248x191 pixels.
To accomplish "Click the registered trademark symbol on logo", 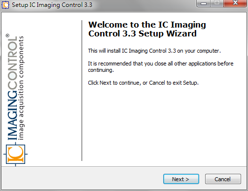I will pyautogui.click(x=7, y=35).
